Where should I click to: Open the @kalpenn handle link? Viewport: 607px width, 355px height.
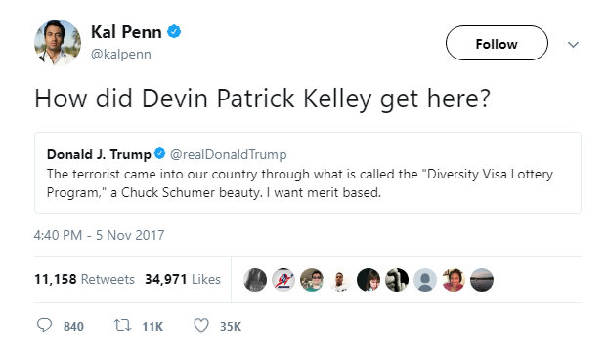pyautogui.click(x=121, y=54)
